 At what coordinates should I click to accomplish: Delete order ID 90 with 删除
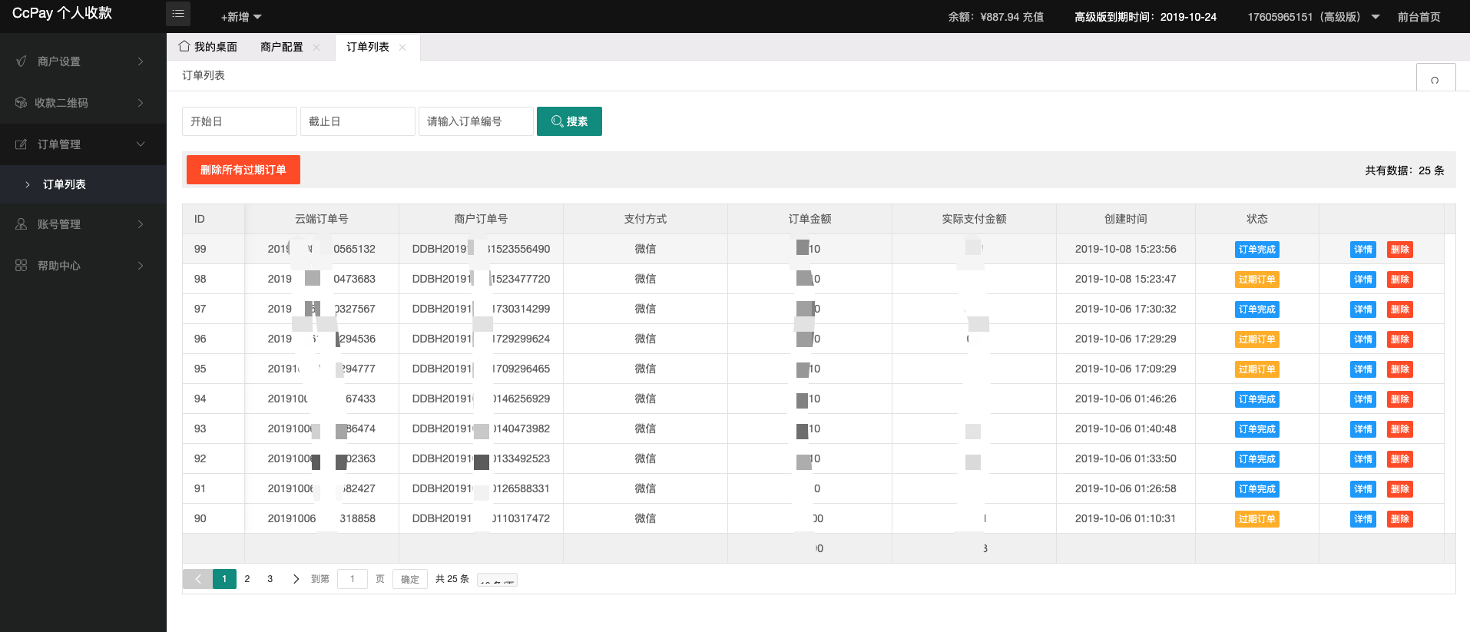[x=1399, y=519]
